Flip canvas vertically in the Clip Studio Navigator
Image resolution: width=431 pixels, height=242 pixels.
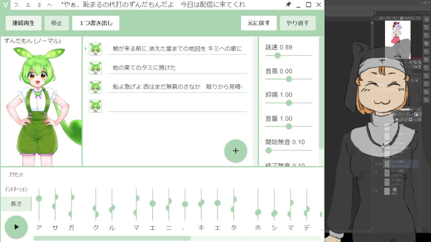(419, 67)
